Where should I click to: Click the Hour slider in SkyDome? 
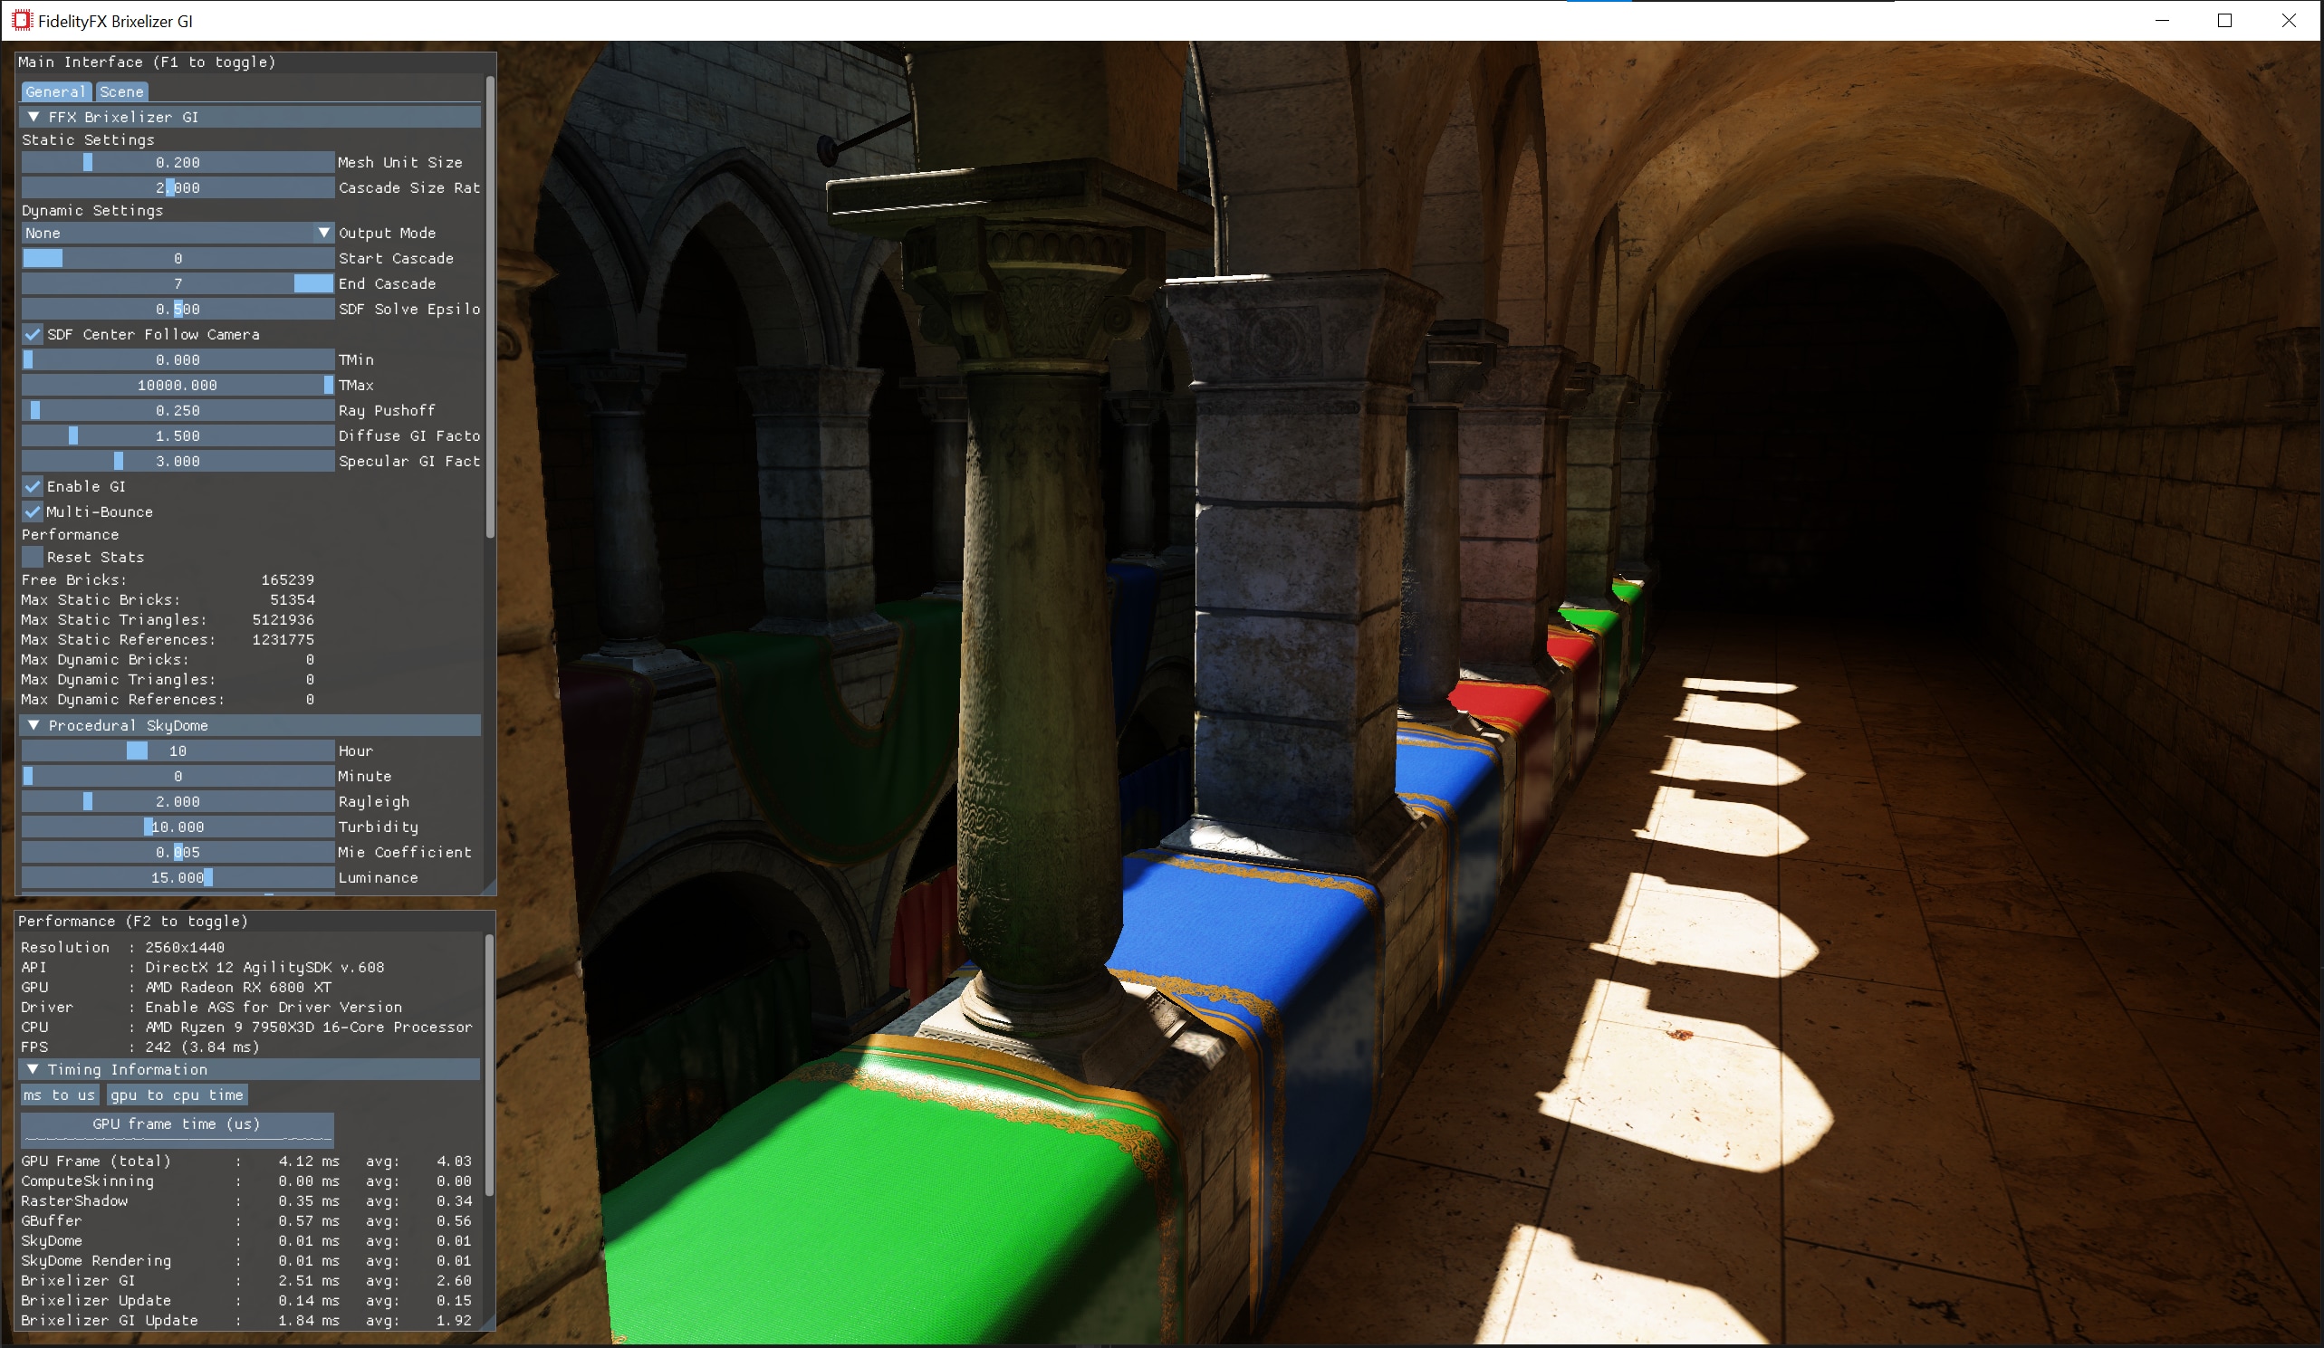coord(178,751)
